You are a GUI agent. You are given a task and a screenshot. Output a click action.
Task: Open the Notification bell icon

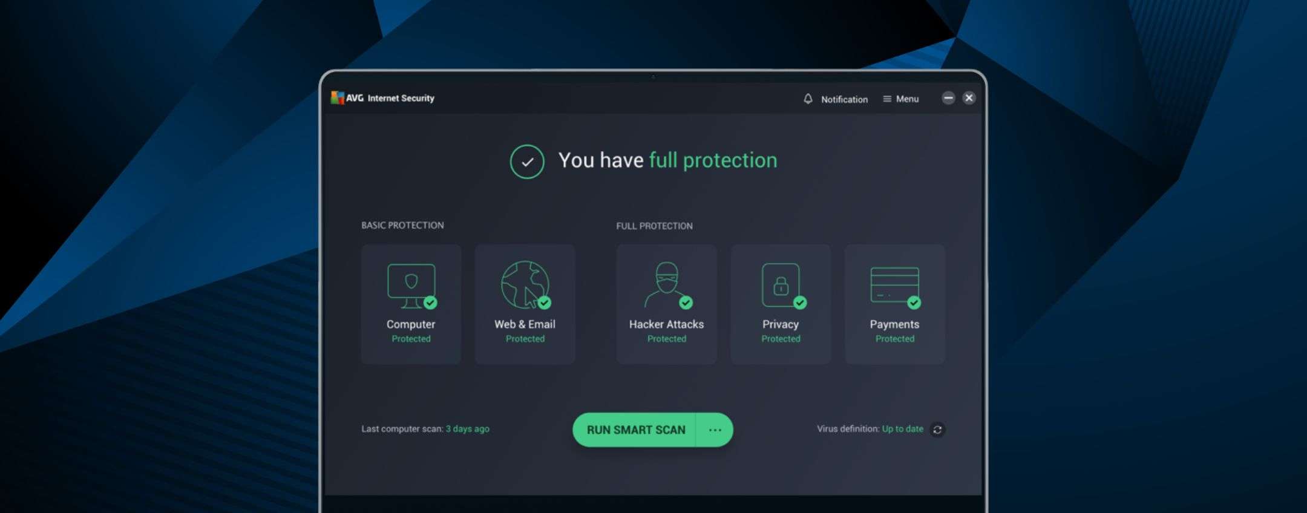point(808,99)
